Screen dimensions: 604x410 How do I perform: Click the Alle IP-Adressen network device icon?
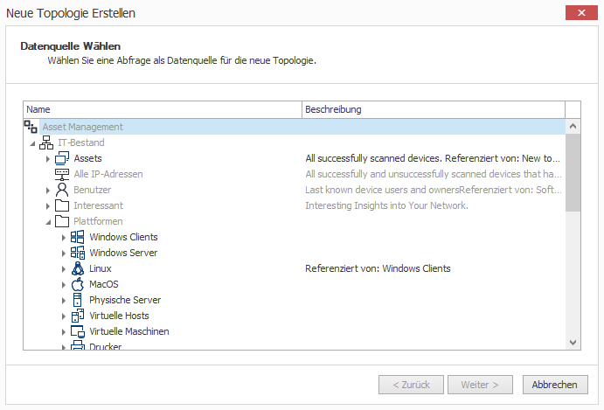62,174
